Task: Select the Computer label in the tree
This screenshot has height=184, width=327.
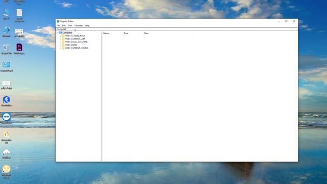Action: (67, 33)
